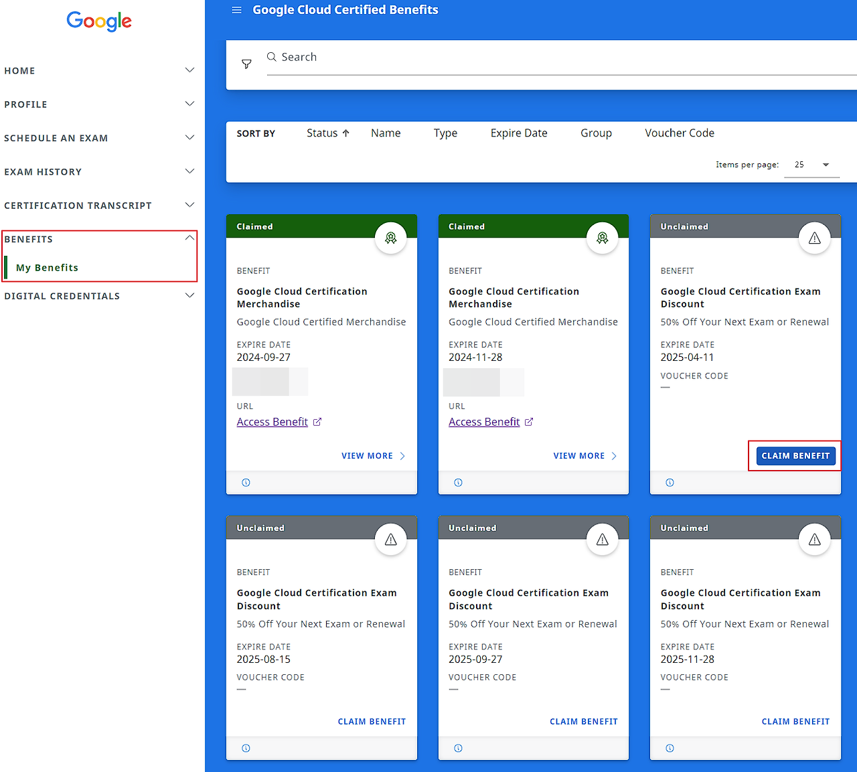
Task: Click the warning triangle icon on the 2025-09-27 card
Action: [603, 540]
